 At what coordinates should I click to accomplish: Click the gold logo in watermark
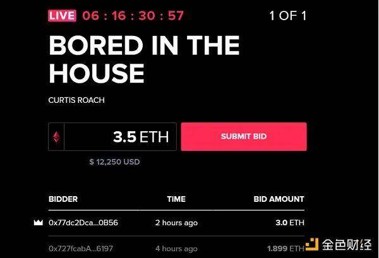click(x=312, y=244)
